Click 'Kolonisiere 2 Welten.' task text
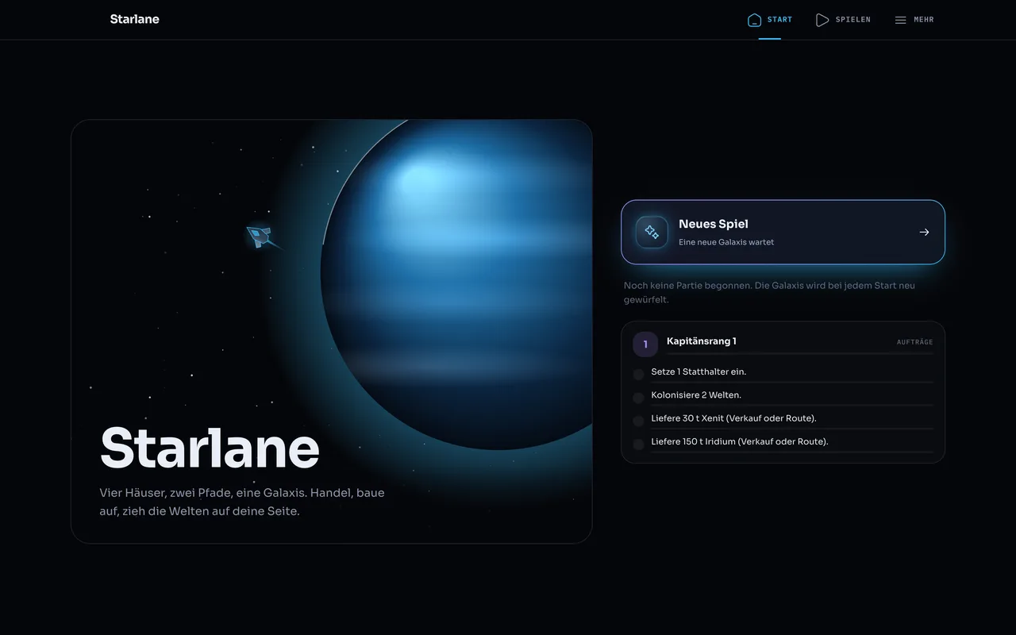1016x635 pixels. (696, 394)
